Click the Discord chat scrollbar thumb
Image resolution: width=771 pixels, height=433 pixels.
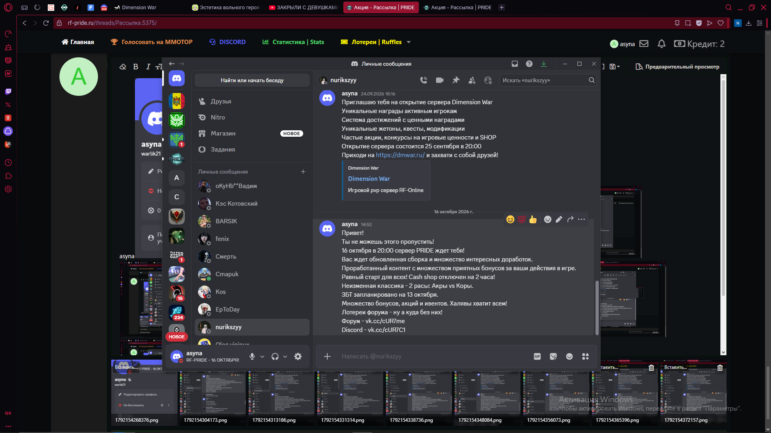(597, 308)
